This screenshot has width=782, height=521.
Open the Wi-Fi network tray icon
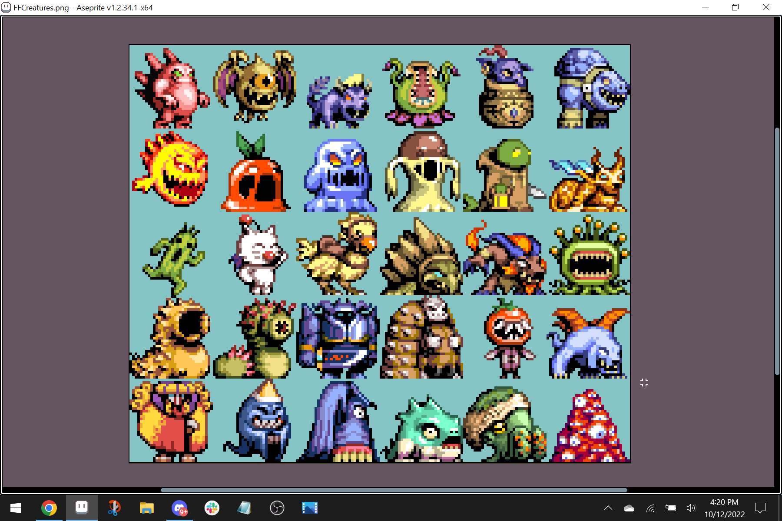click(650, 508)
